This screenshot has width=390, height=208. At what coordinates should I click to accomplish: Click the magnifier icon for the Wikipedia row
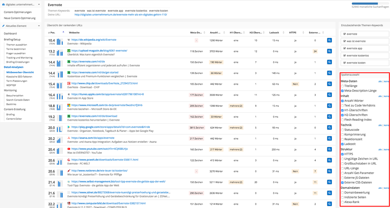point(329,40)
